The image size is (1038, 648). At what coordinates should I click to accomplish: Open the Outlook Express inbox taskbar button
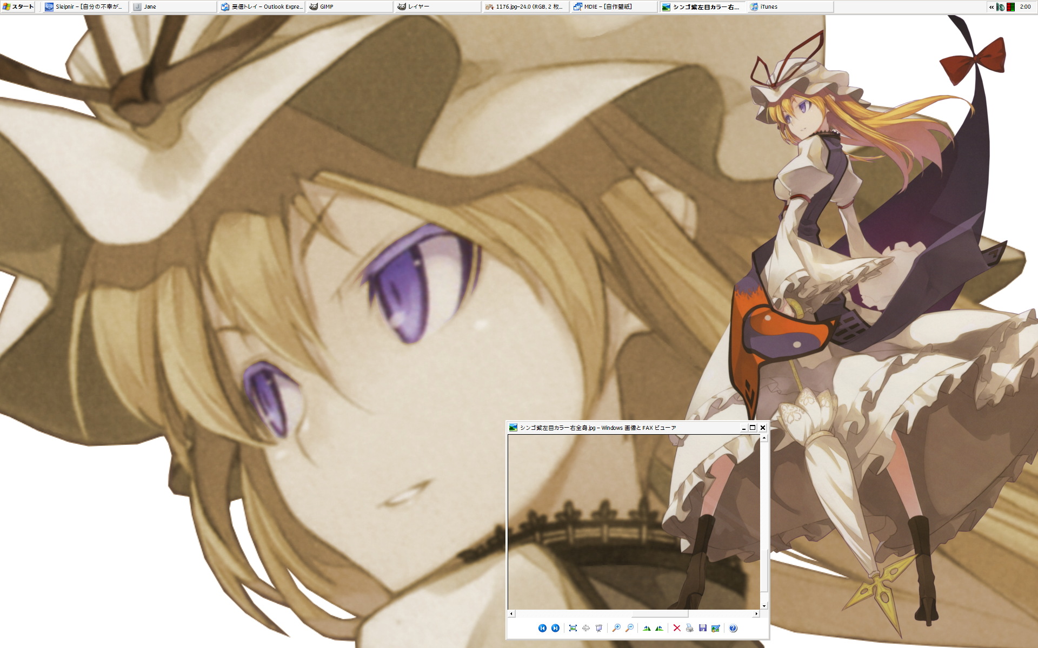click(x=262, y=6)
